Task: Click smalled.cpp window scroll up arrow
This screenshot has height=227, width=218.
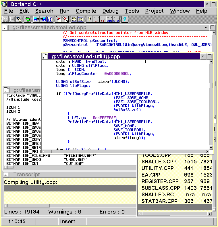Action: pos(214,33)
